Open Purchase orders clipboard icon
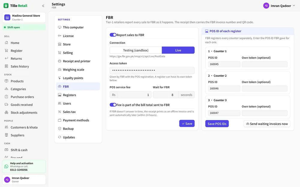The image size is (300, 187). pos(7,97)
